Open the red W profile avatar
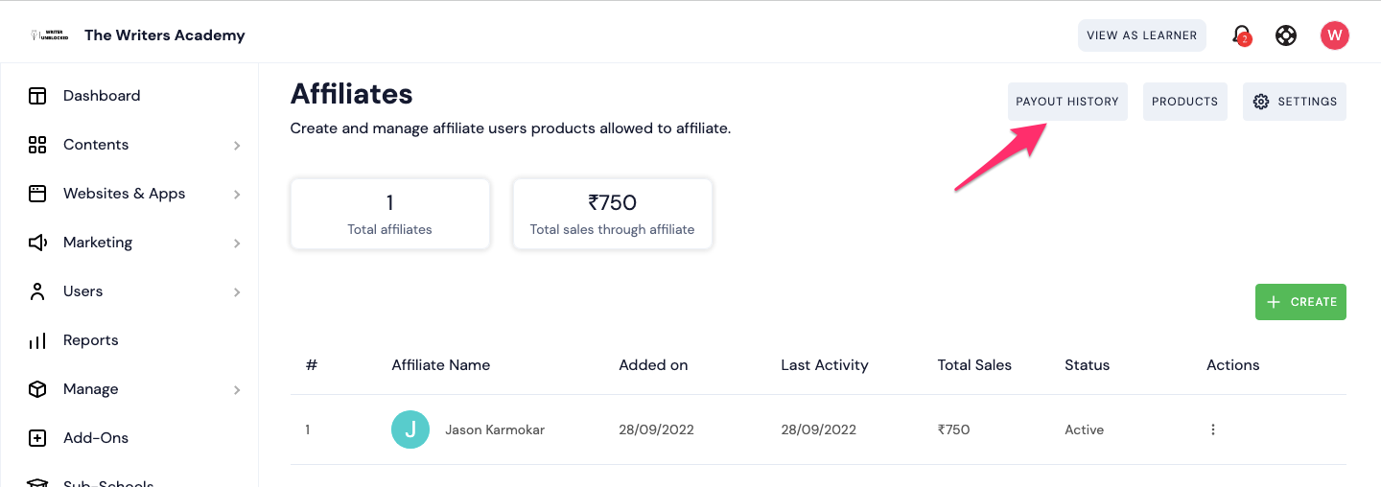This screenshot has width=1381, height=487. (x=1334, y=35)
